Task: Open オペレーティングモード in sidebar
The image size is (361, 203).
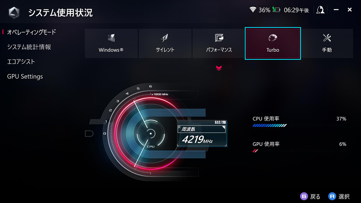Action: (x=32, y=32)
